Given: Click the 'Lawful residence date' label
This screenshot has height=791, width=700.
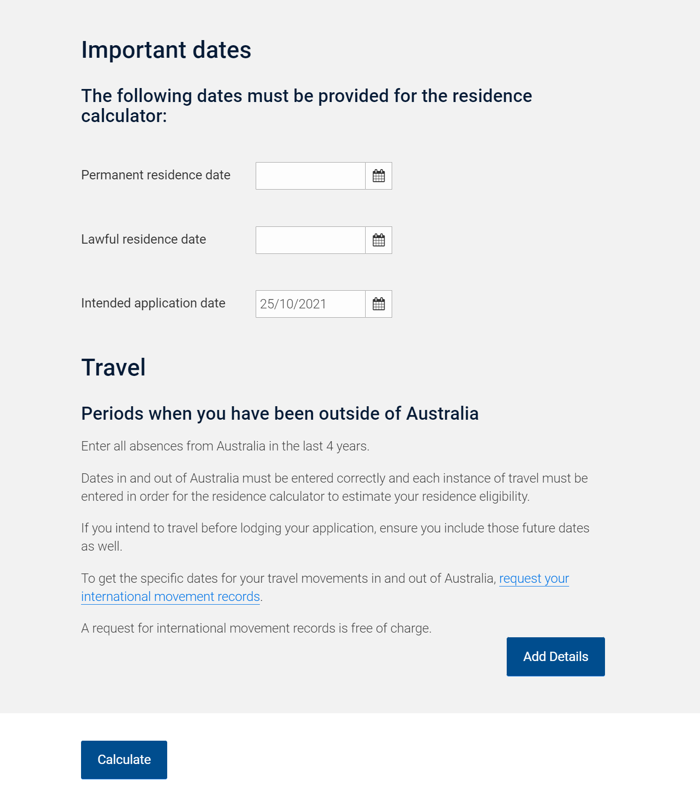Looking at the screenshot, I should [143, 239].
